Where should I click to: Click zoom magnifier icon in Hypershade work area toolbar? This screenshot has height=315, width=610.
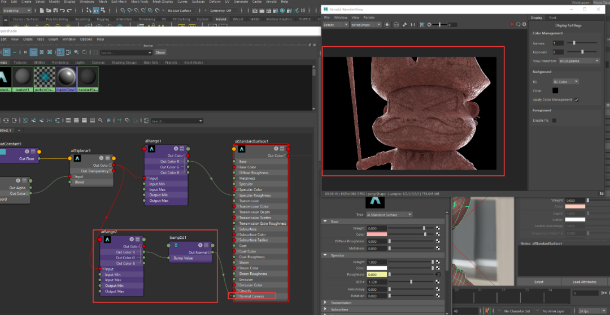[x=101, y=121]
